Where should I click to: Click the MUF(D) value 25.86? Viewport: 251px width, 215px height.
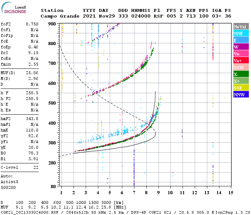tap(32, 73)
